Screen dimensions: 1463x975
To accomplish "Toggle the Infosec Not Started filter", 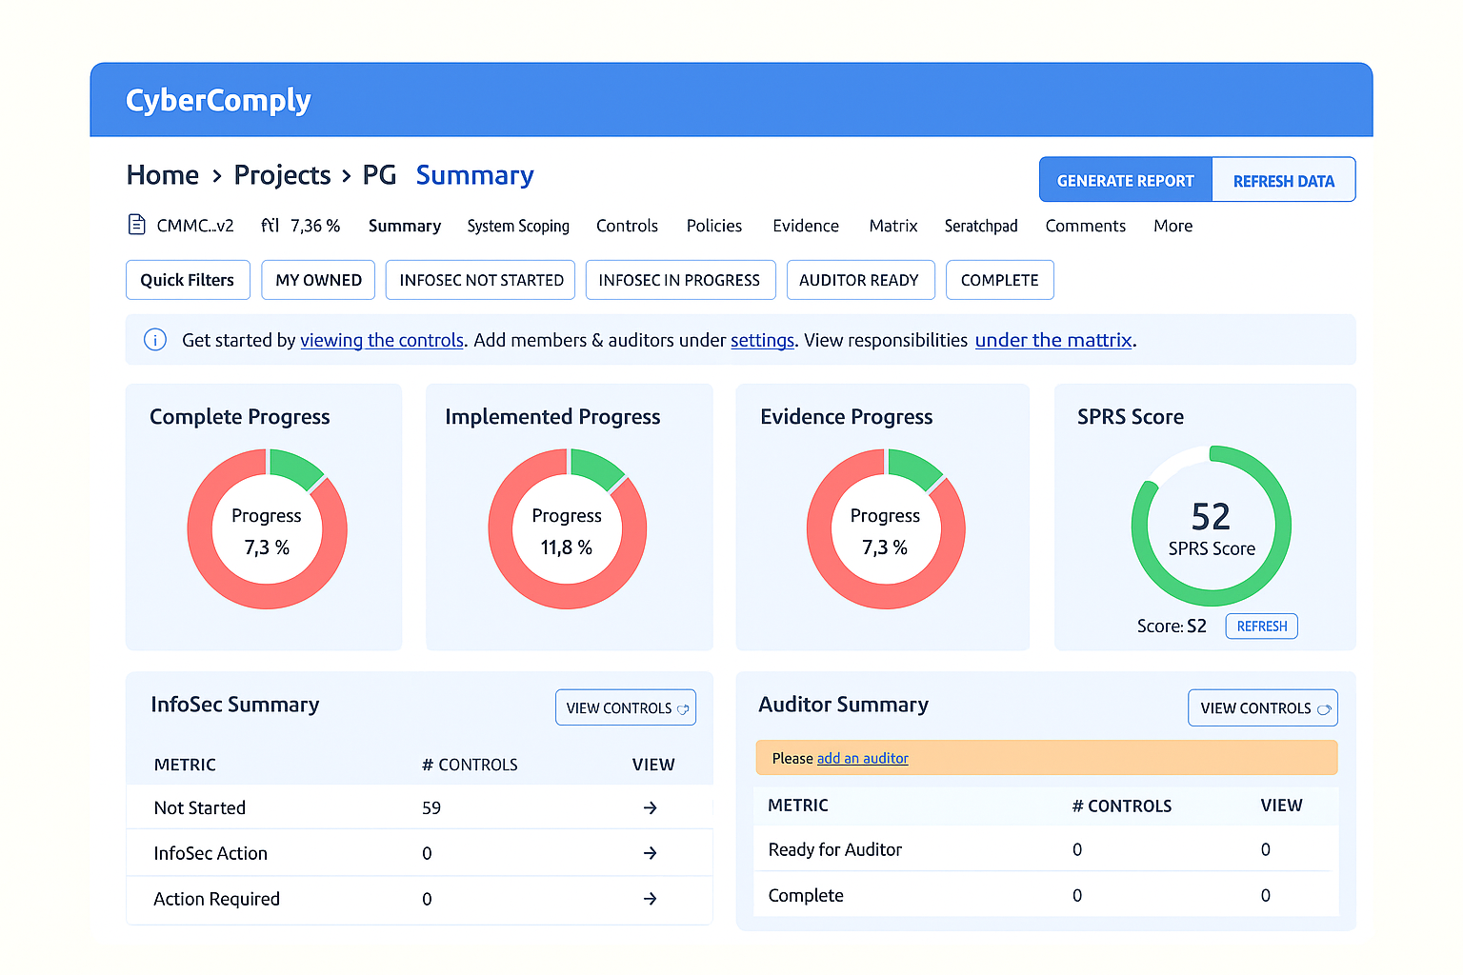I will pyautogui.click(x=481, y=280).
